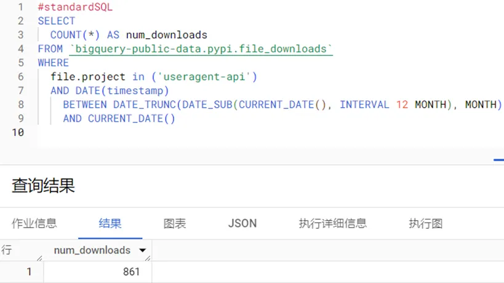Open the 图表 tab
This screenshot has height=283, width=504.
tap(175, 223)
